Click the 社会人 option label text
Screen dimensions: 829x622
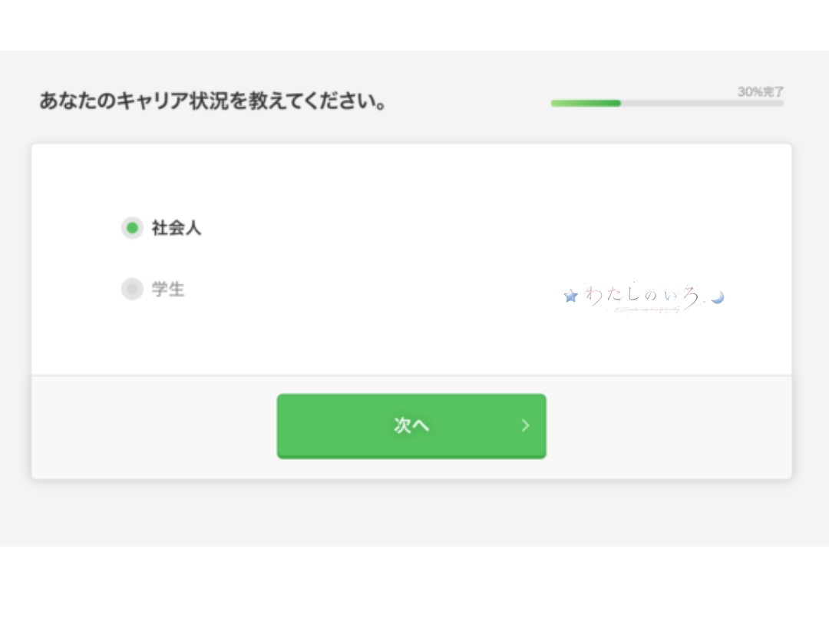pos(177,228)
